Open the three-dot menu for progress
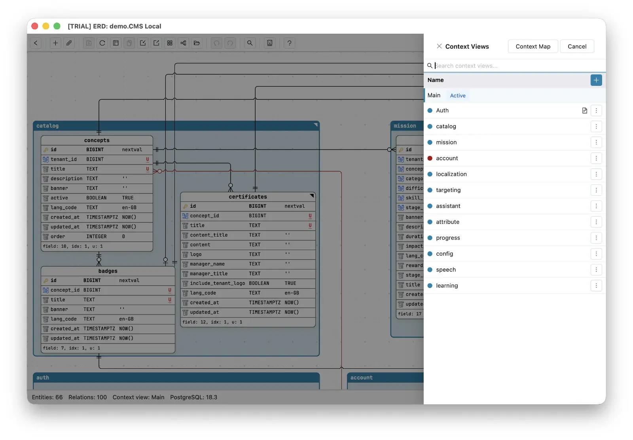This screenshot has width=633, height=440. click(596, 238)
